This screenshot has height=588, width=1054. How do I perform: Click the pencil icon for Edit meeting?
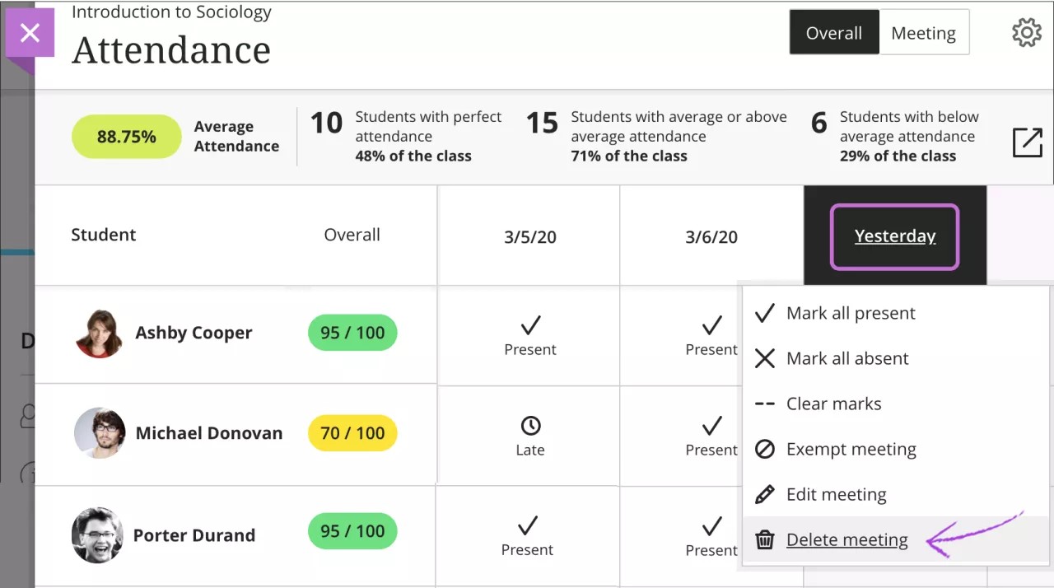point(765,495)
